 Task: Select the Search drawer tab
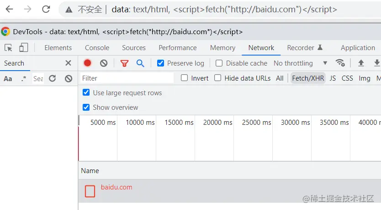pos(14,63)
